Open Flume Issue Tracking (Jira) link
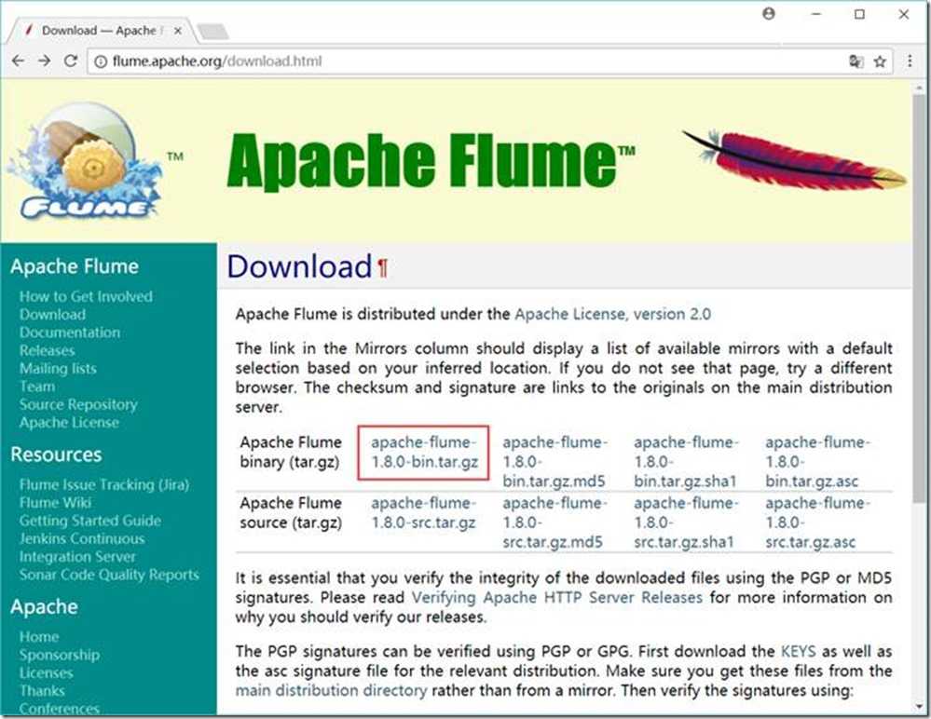 (x=103, y=484)
